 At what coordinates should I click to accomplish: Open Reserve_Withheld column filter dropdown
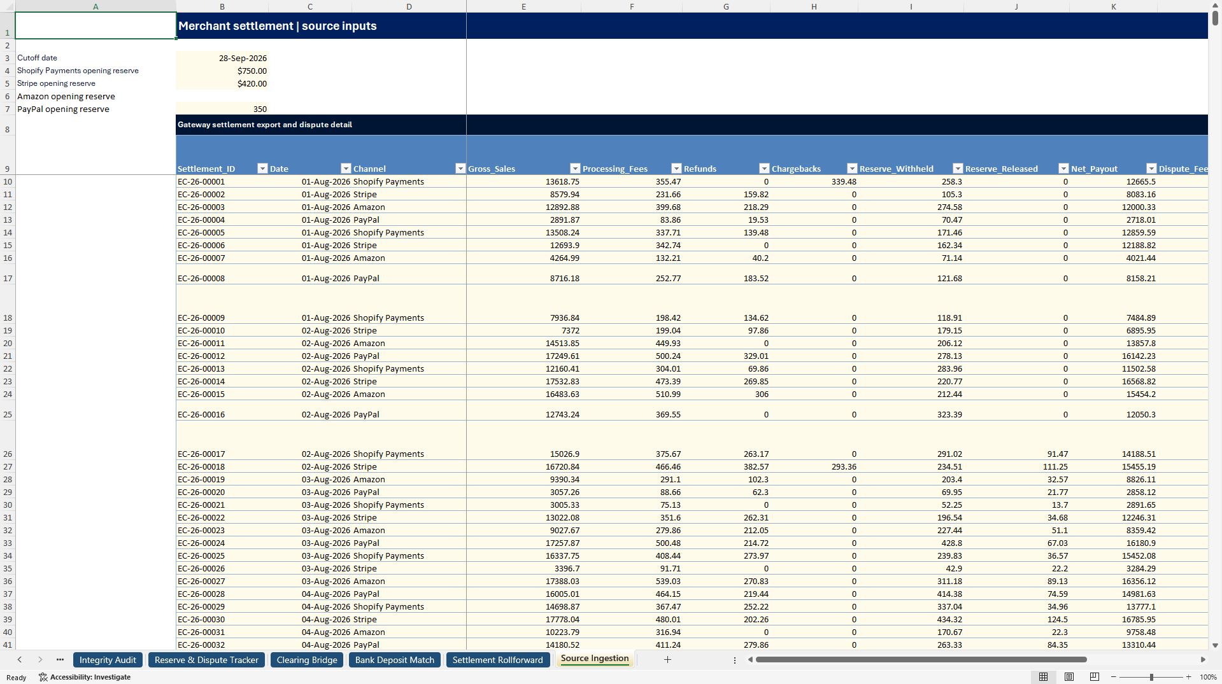click(x=958, y=169)
